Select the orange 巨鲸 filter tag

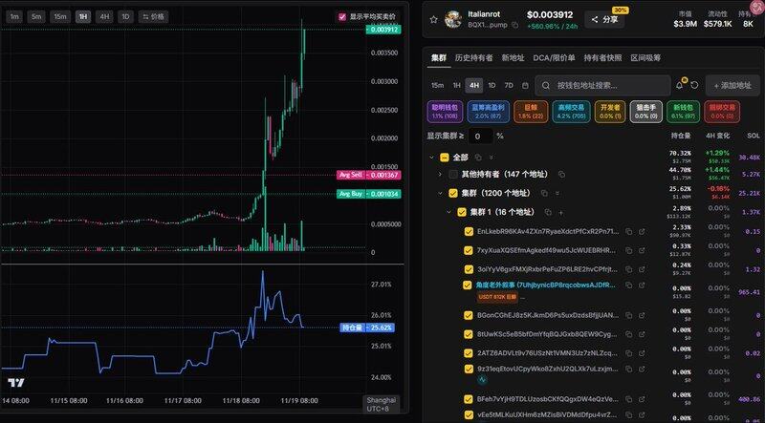[524, 111]
